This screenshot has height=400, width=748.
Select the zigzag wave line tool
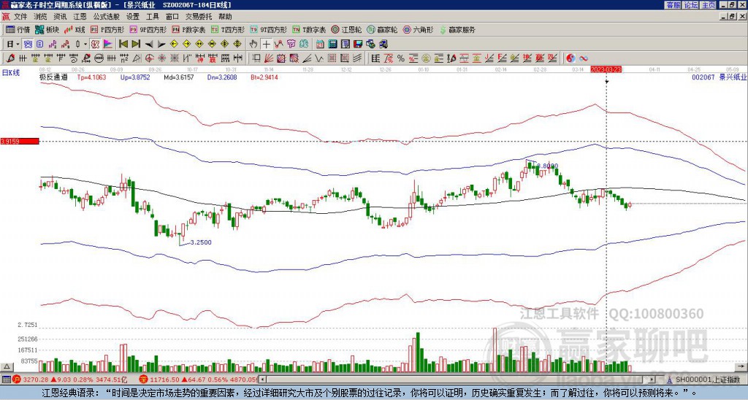point(319,58)
